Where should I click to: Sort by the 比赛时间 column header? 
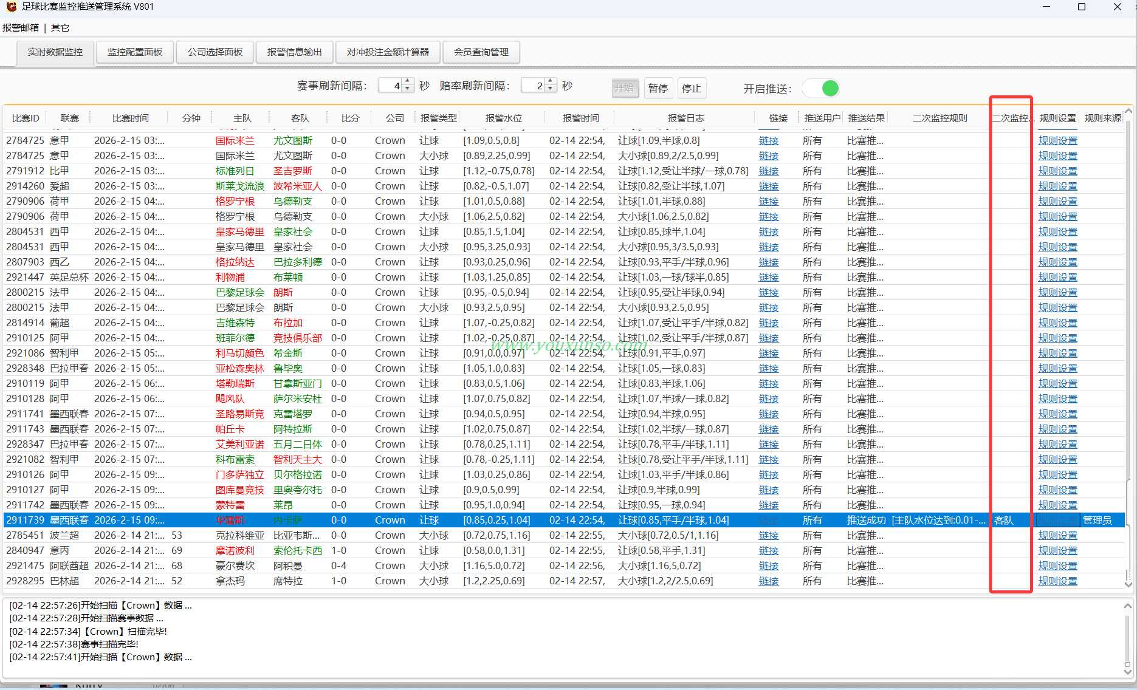point(131,118)
